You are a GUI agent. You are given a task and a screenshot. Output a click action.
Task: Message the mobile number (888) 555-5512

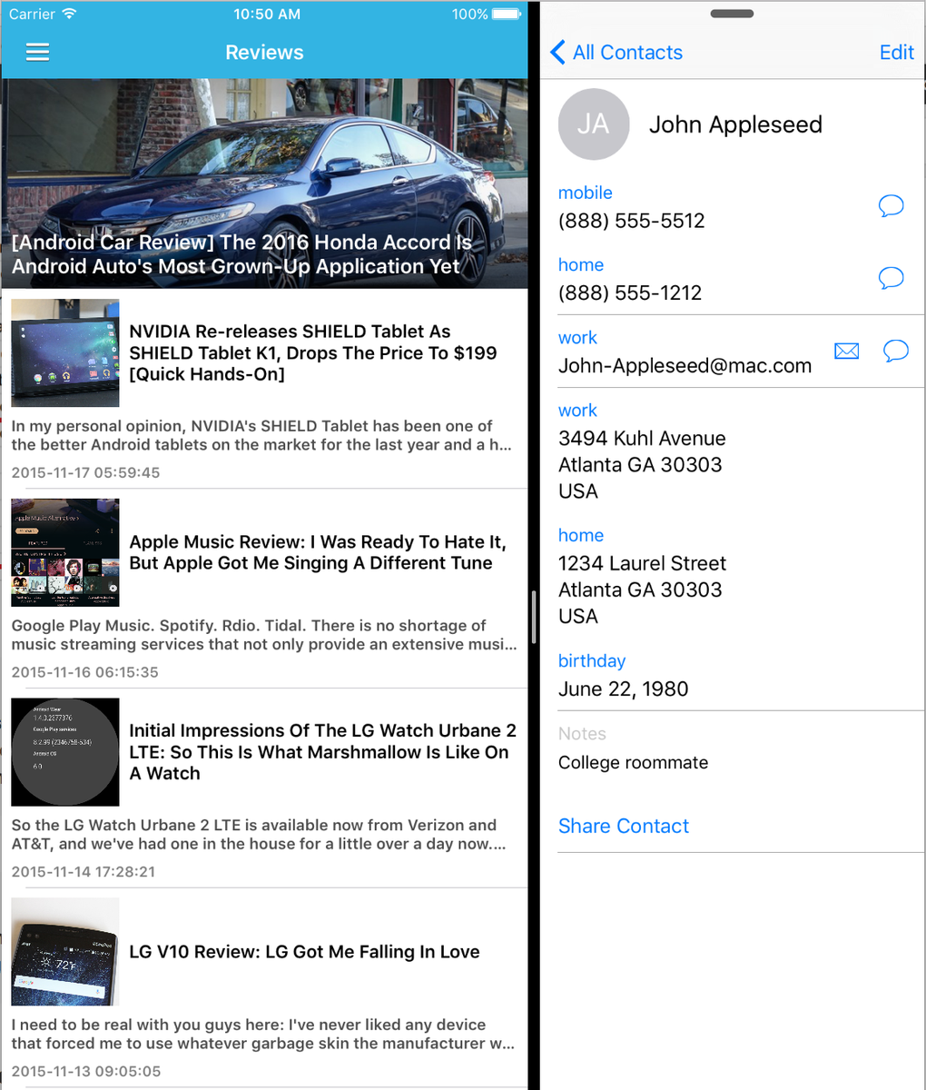point(892,206)
